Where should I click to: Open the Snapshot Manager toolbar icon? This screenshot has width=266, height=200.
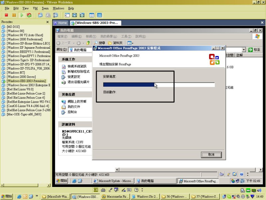click(56, 15)
